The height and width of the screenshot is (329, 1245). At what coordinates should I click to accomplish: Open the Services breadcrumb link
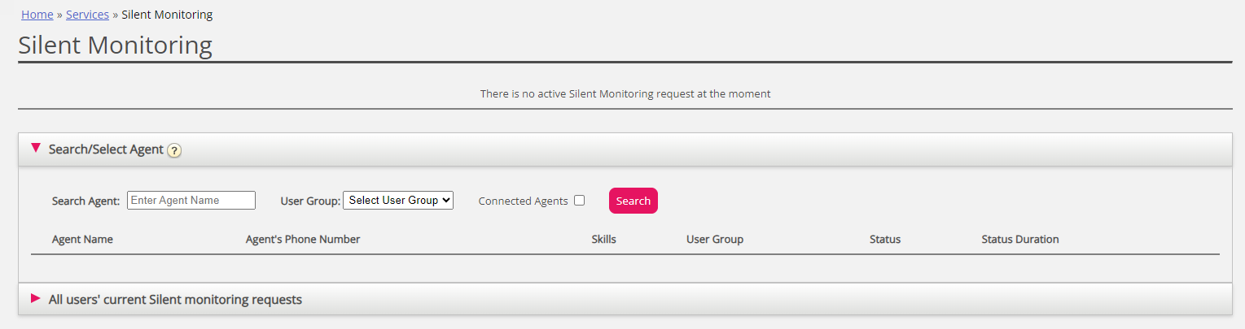(x=87, y=15)
